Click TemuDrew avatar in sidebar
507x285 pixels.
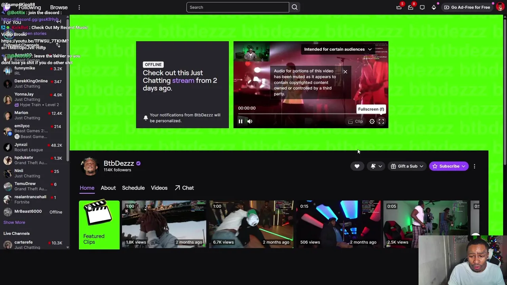click(x=8, y=186)
